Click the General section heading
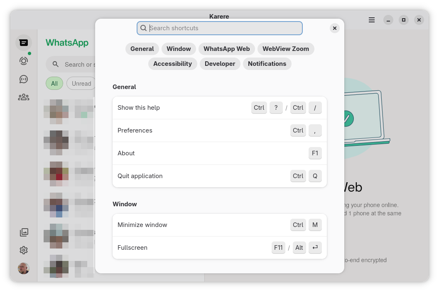The height and width of the screenshot is (292, 439). pos(124,87)
